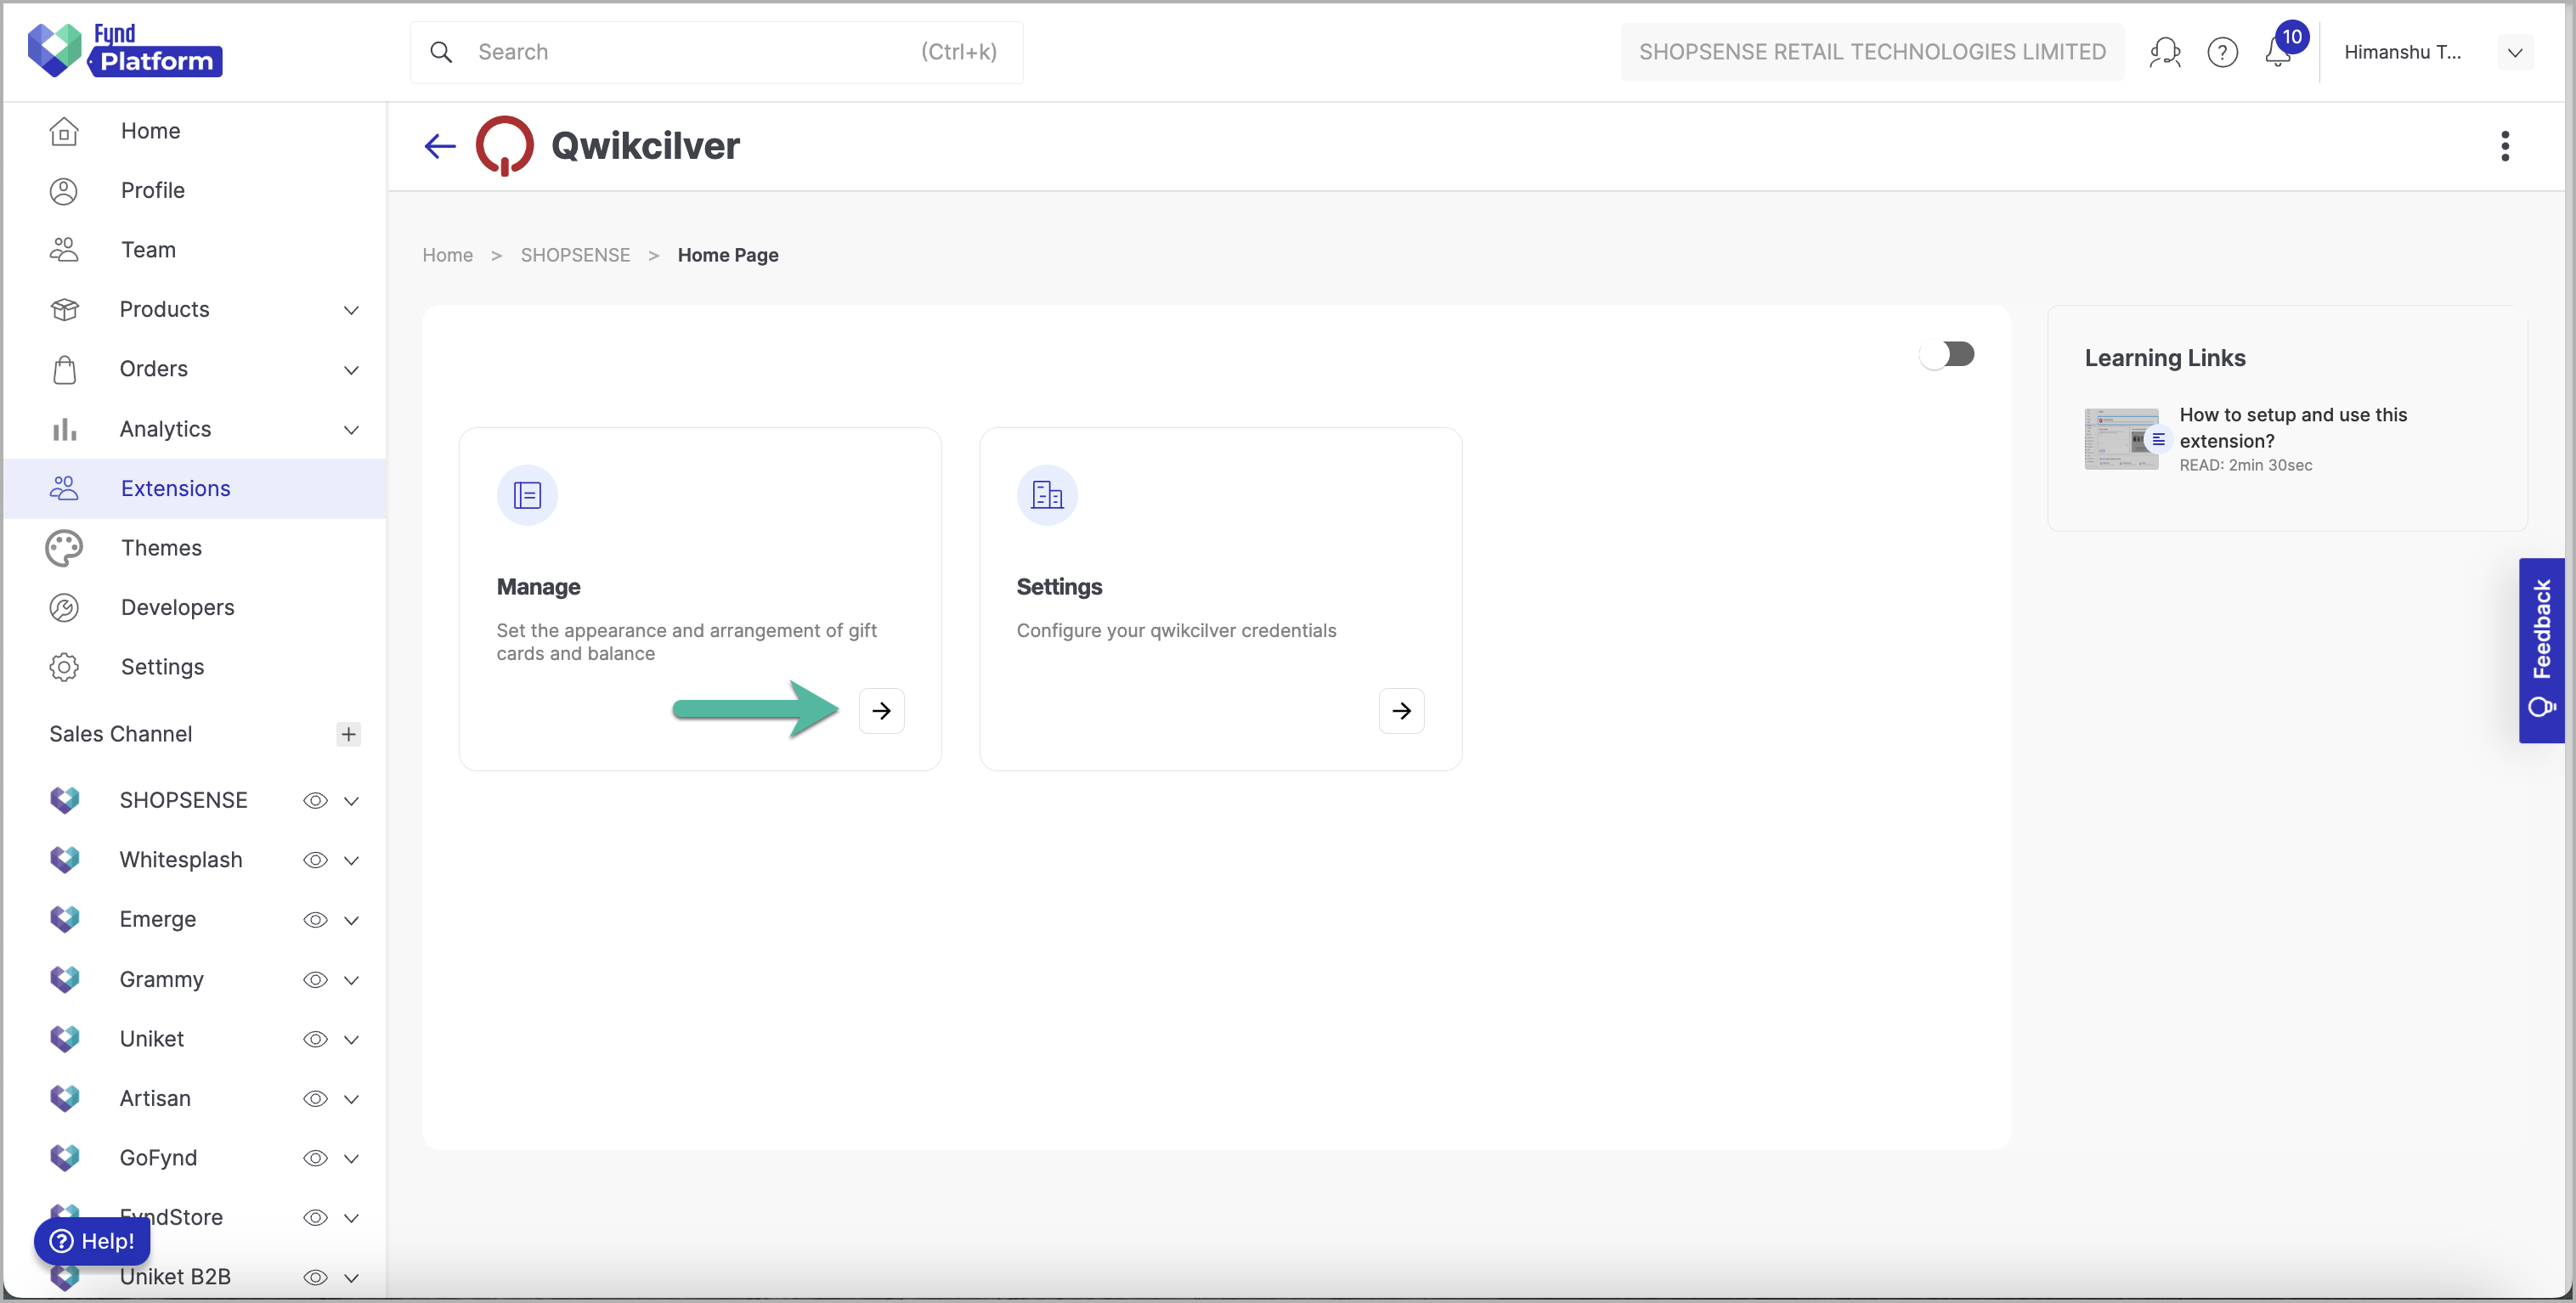Click the Analytics bar chart icon
This screenshot has width=2576, height=1303.
(64, 429)
